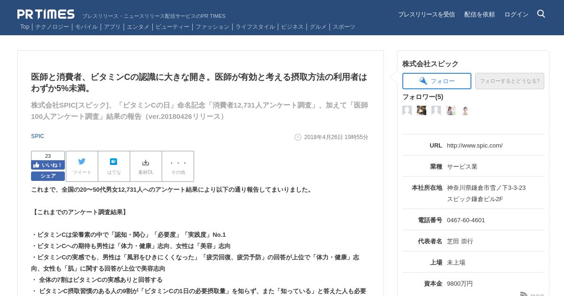Click the フォロワー(5) heading
This screenshot has width=564, height=296.
[423, 97]
